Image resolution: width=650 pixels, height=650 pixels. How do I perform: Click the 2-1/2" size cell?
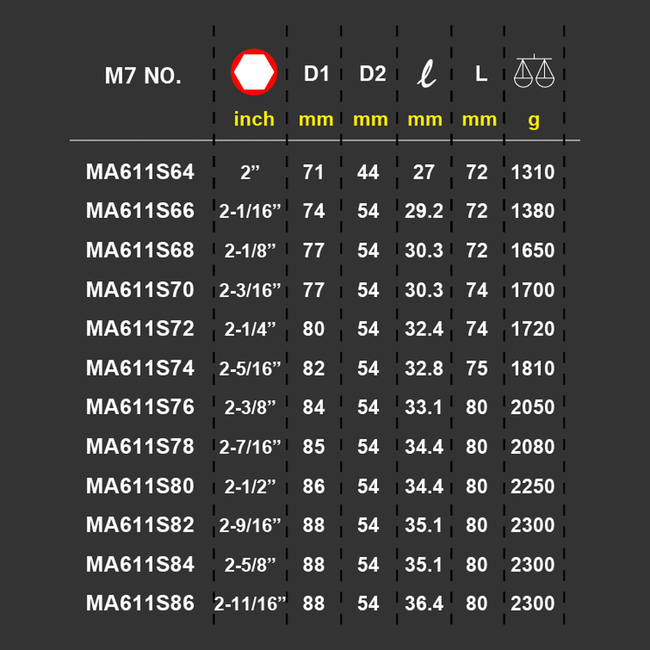(250, 486)
